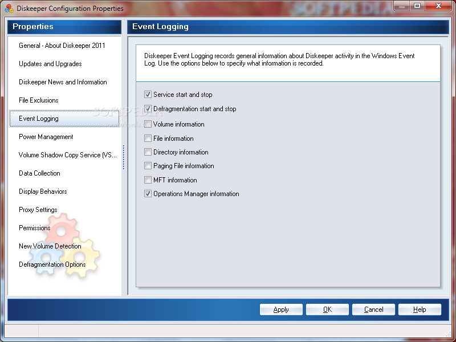Click the dotted splitter handle between panes
456x342 pixels.
(124, 157)
